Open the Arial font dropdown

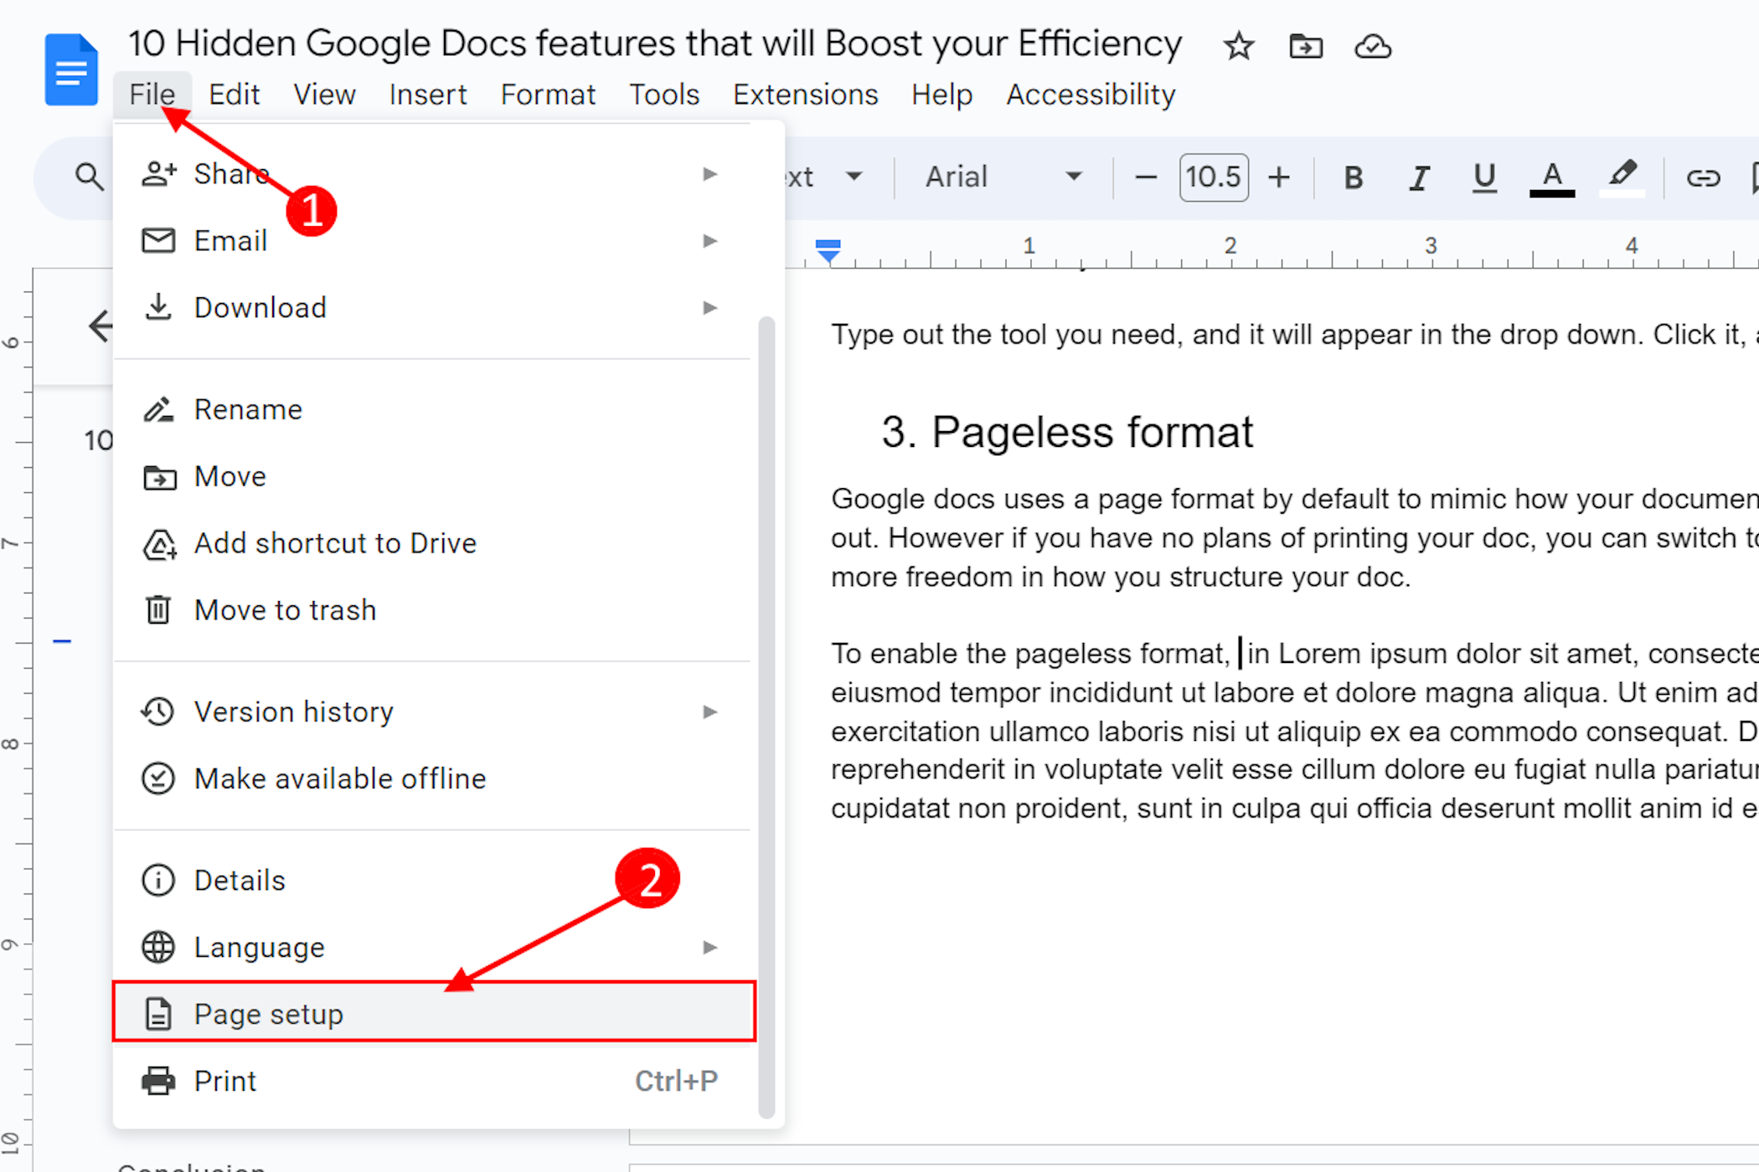tap(1003, 177)
